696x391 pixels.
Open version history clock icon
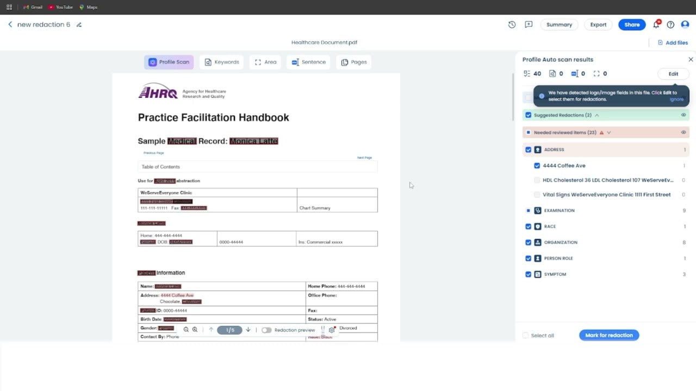[x=512, y=24]
